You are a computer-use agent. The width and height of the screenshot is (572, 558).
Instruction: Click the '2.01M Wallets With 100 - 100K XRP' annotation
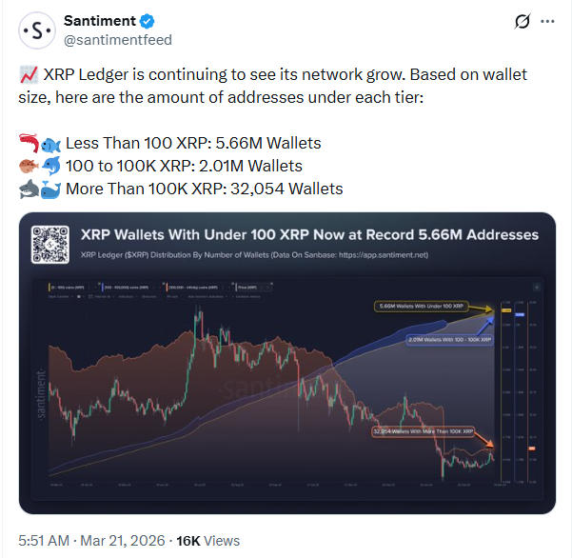pos(449,339)
